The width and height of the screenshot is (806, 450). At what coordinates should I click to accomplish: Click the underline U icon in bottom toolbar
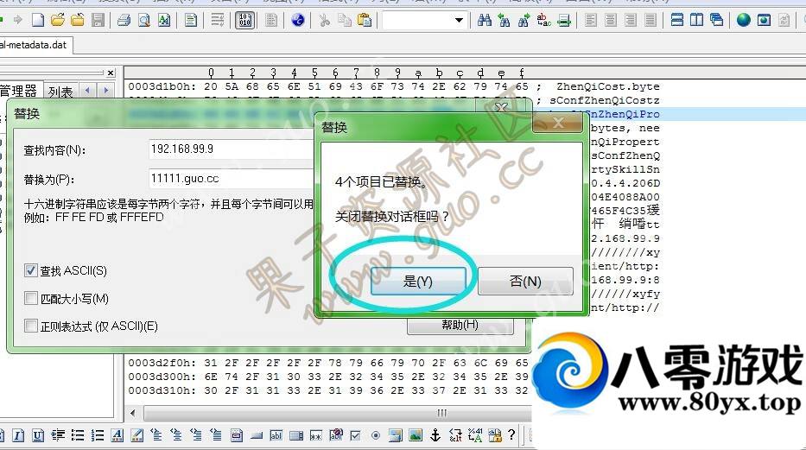pyautogui.click(x=38, y=435)
